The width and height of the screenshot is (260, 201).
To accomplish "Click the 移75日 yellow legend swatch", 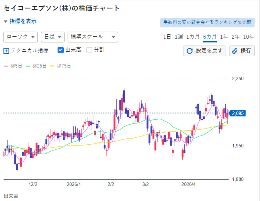I will click(x=52, y=66).
